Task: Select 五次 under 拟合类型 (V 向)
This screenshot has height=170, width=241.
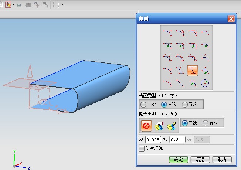Action: coord(210,123)
